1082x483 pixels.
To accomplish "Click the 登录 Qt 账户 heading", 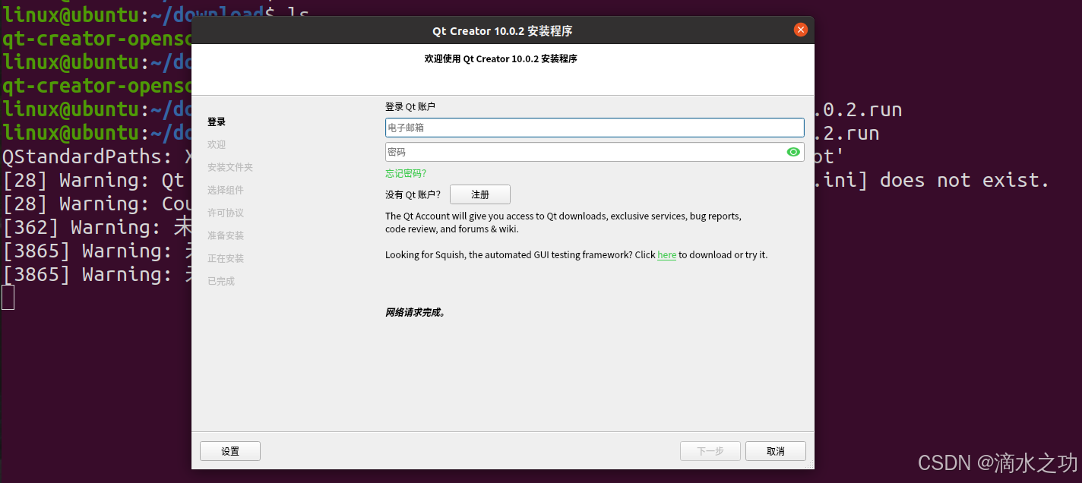I will pos(410,107).
